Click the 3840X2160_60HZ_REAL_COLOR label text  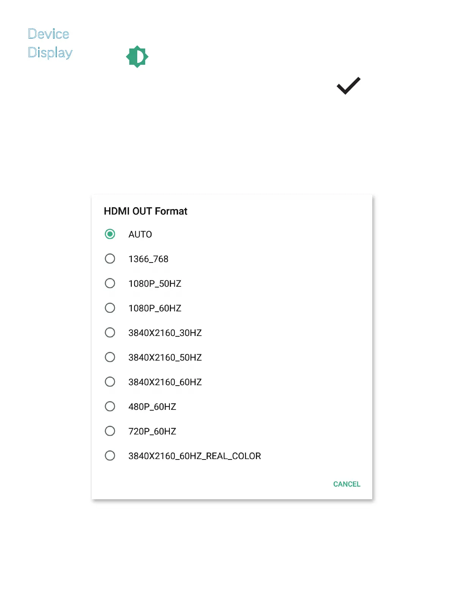tap(194, 456)
